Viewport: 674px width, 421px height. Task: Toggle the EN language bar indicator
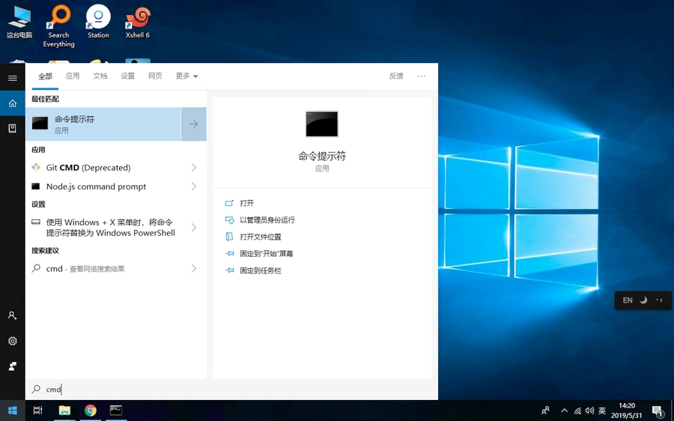(x=628, y=300)
